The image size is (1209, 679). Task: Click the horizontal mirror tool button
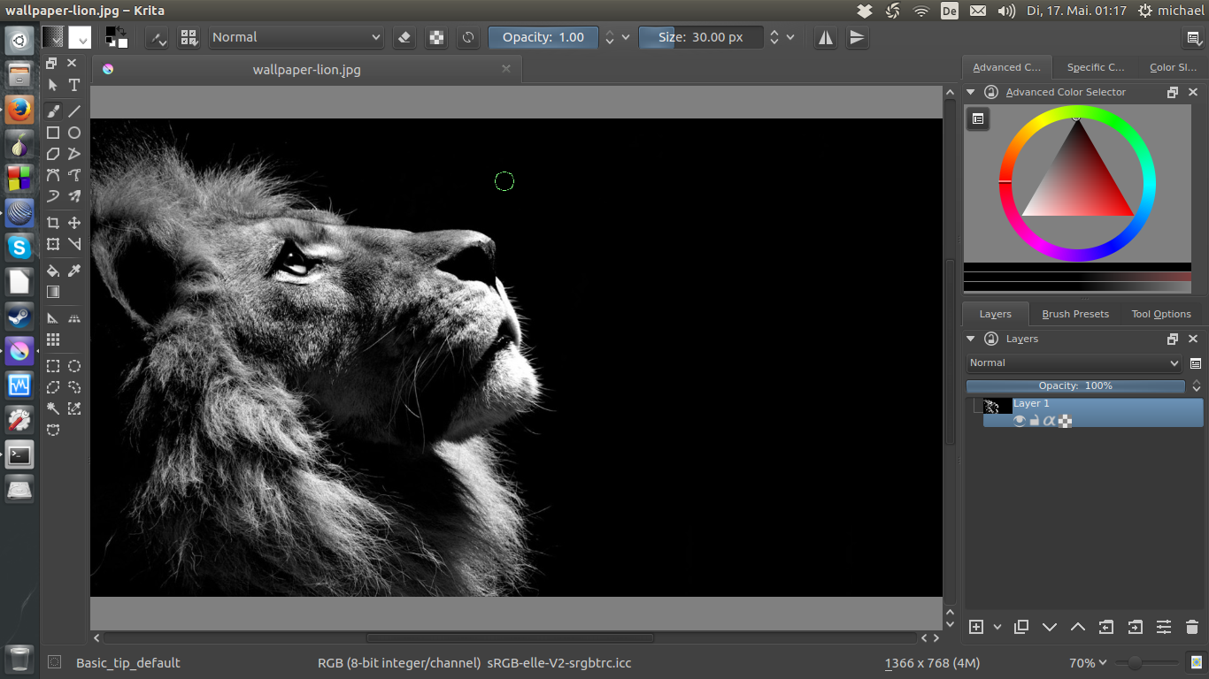tap(826, 37)
